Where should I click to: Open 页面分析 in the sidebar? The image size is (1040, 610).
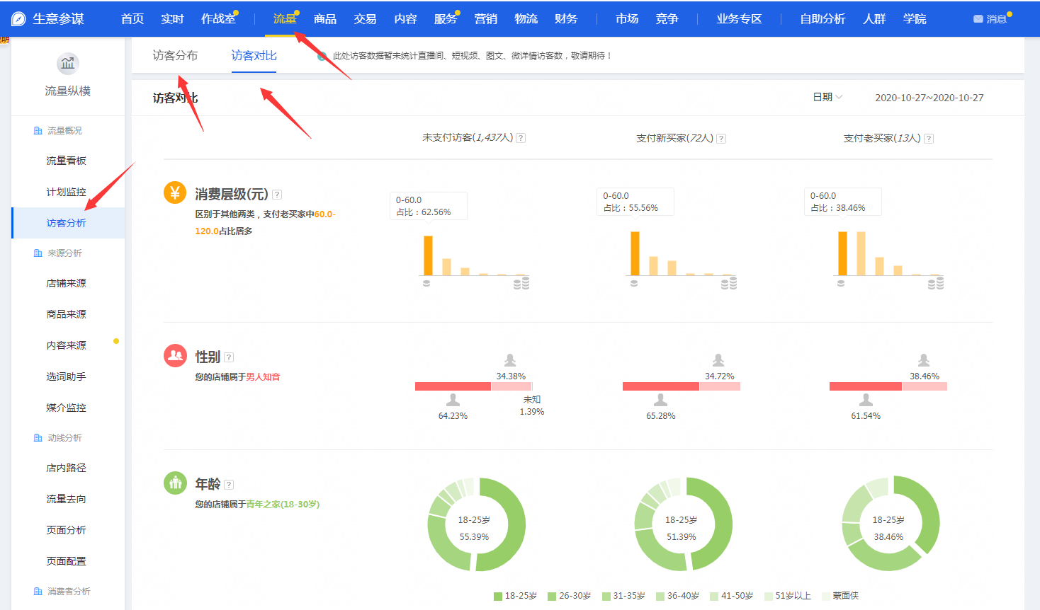[x=68, y=530]
